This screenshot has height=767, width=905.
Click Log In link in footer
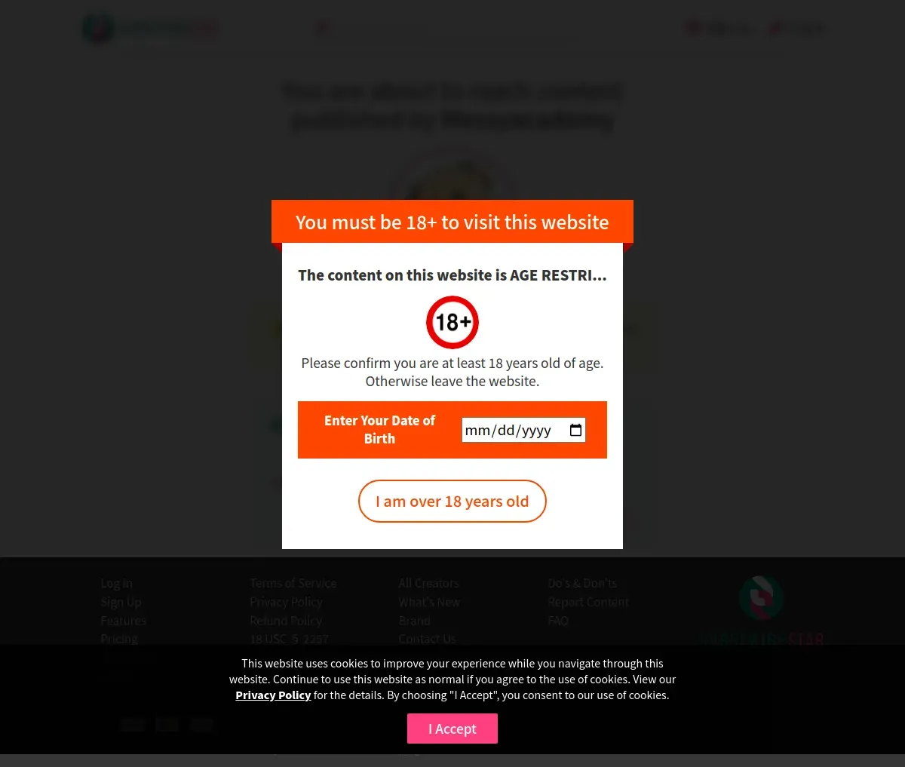coord(116,583)
